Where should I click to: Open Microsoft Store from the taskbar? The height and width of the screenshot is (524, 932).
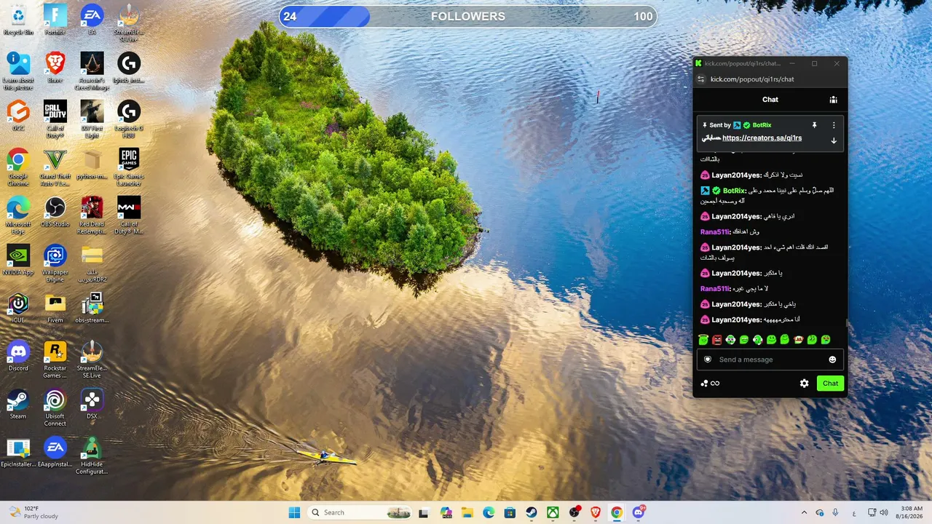[x=510, y=512]
